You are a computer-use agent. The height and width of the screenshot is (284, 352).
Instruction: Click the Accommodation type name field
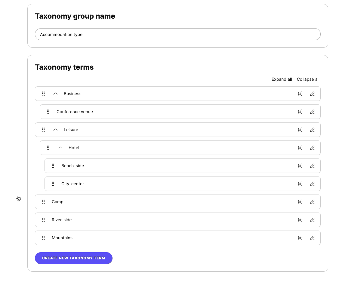click(x=178, y=34)
